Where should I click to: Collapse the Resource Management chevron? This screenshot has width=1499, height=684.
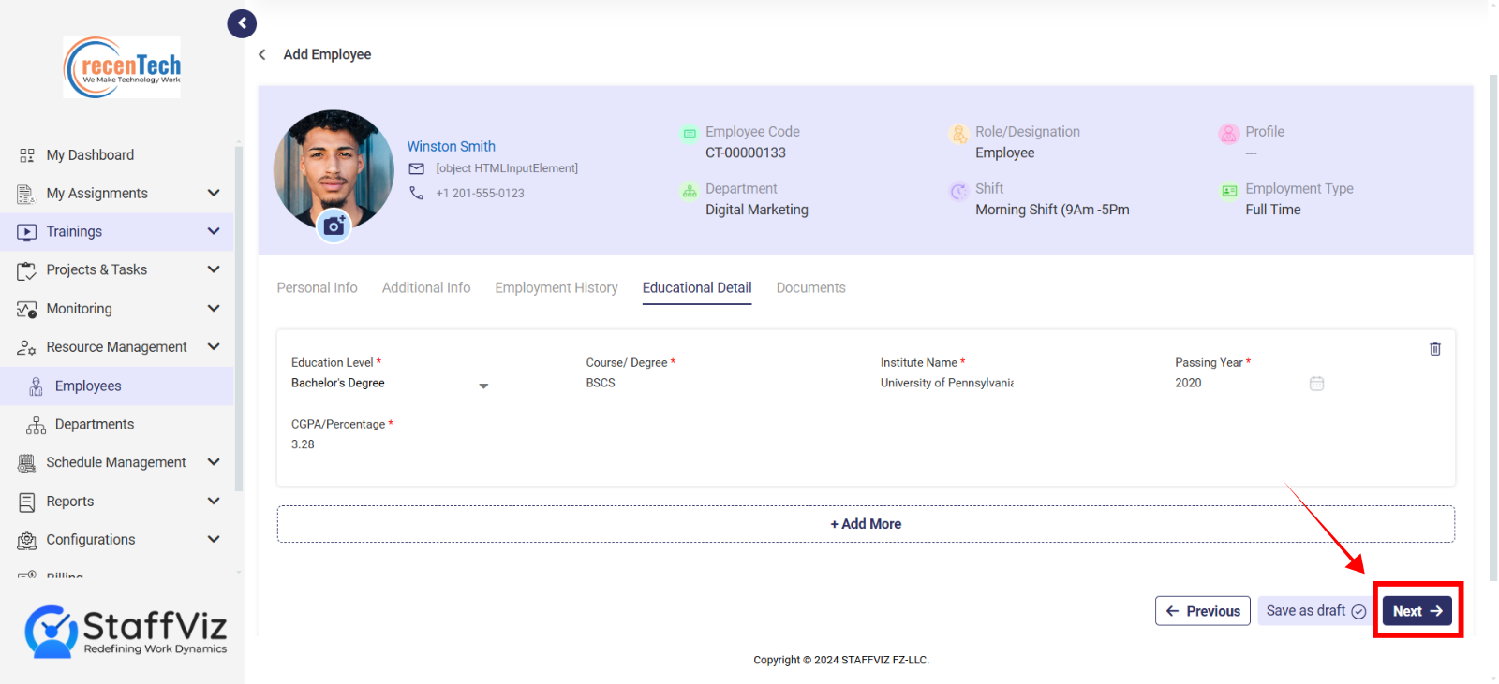[x=214, y=346]
